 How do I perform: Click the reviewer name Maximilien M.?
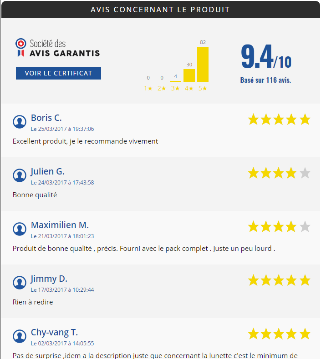[60, 225]
